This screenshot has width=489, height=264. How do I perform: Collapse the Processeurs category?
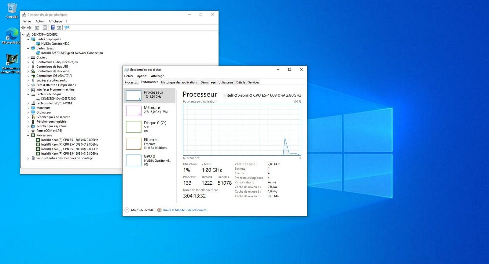pyautogui.click(x=28, y=135)
